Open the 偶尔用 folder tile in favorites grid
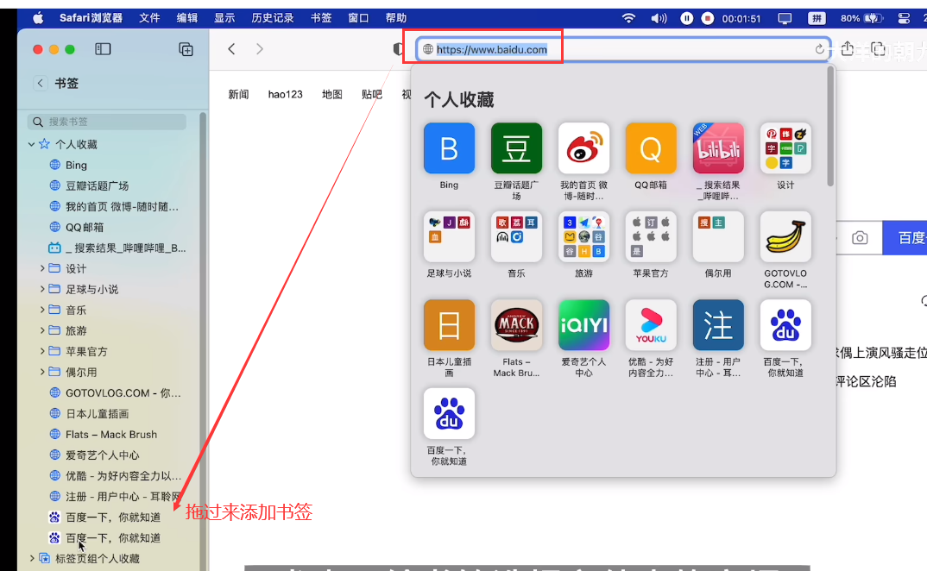 click(718, 236)
